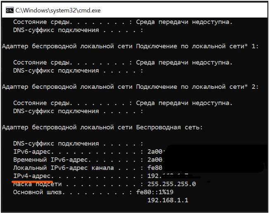The width and height of the screenshot is (269, 213).
Task: Click the partially hidden 192 IPv4 value
Action: [x=153, y=176]
